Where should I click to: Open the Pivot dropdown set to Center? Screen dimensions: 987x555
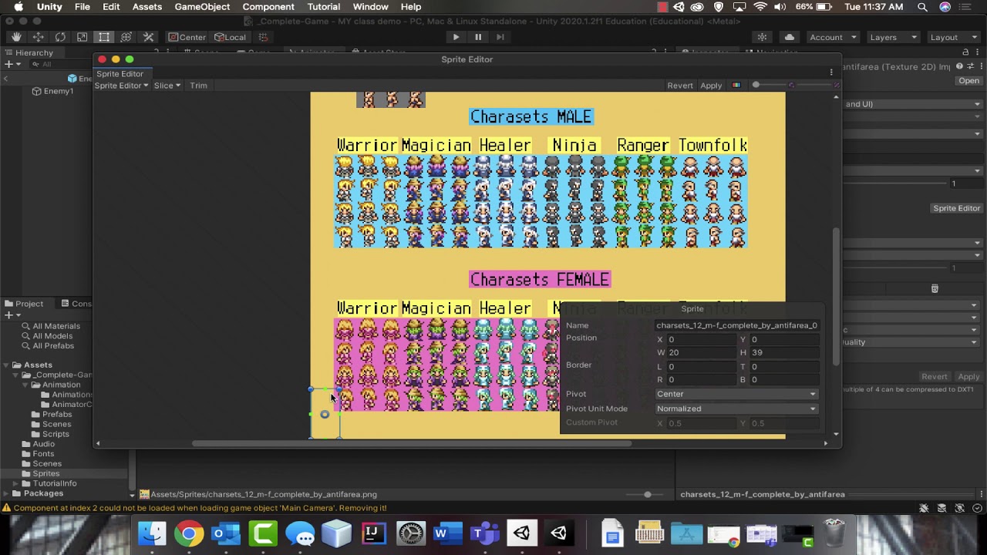pyautogui.click(x=736, y=394)
